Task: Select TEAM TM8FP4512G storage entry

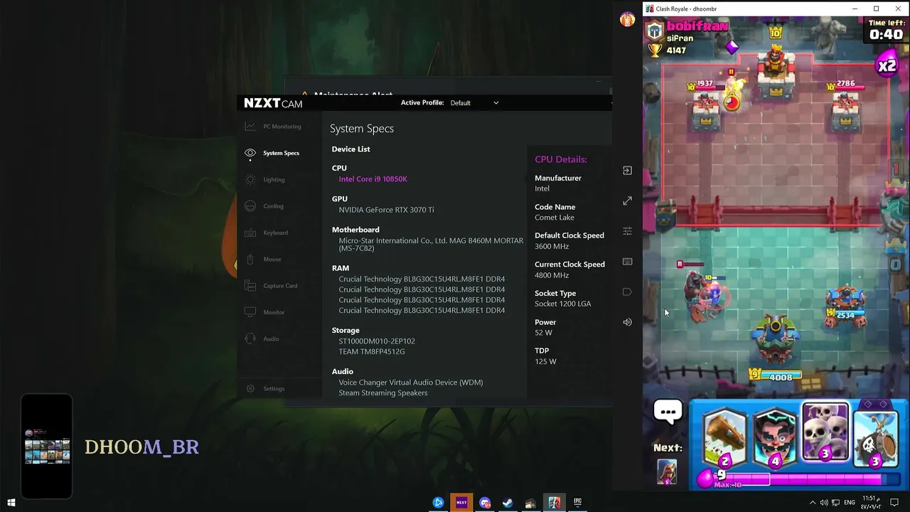Action: point(372,351)
